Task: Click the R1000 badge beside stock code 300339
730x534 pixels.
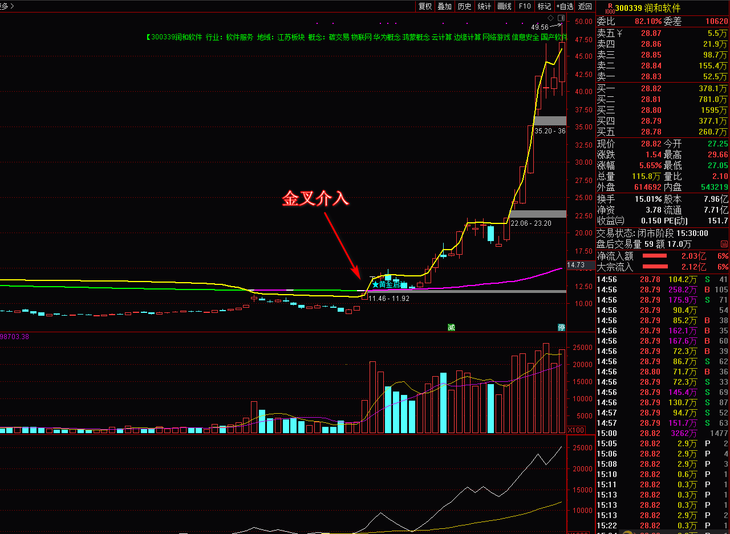Action: (610, 8)
